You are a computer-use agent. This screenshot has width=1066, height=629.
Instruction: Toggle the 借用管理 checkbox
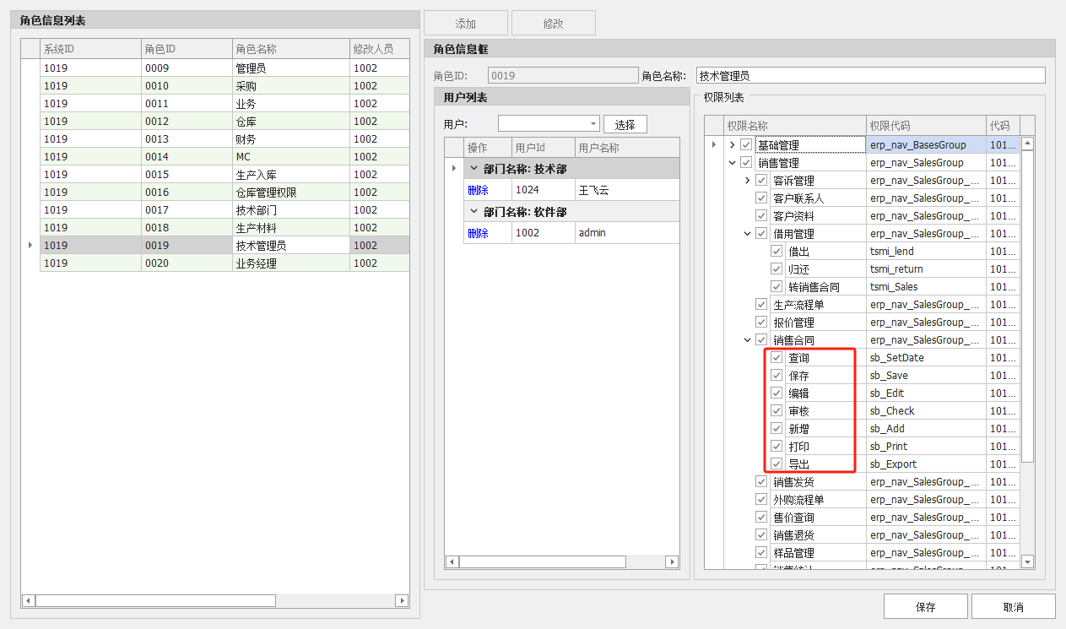click(761, 234)
